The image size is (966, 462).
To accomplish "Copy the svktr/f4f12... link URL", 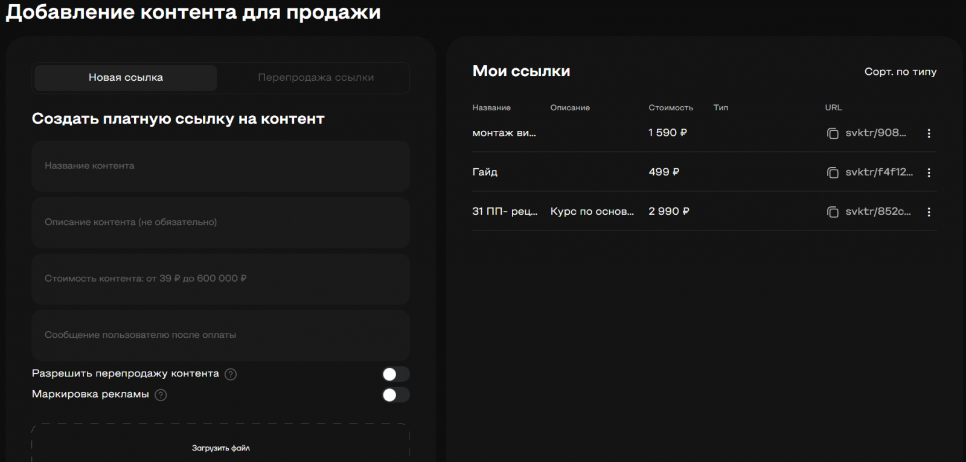I will pos(833,172).
